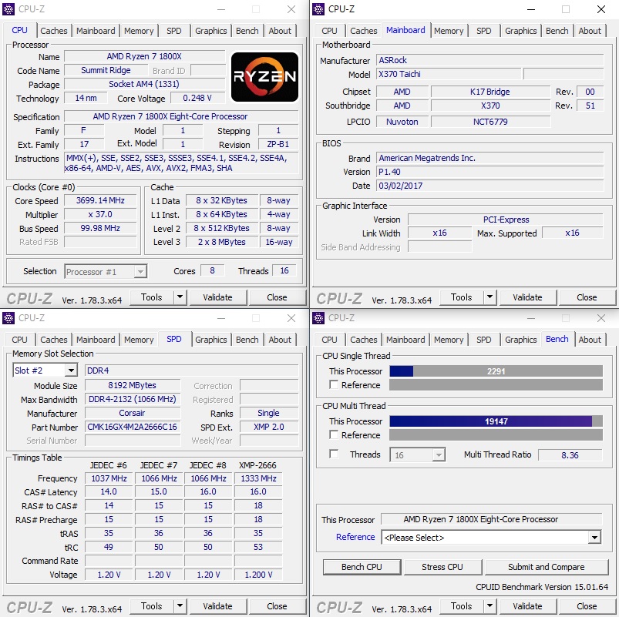Click the XMP 2.0 SPD Ext. value

pos(268,427)
